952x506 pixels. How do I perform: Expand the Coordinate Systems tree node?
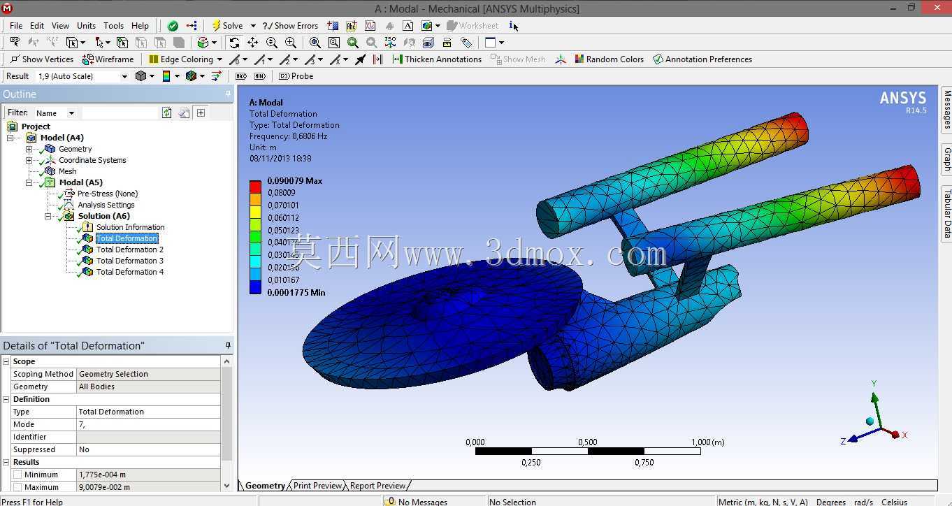pyautogui.click(x=29, y=160)
